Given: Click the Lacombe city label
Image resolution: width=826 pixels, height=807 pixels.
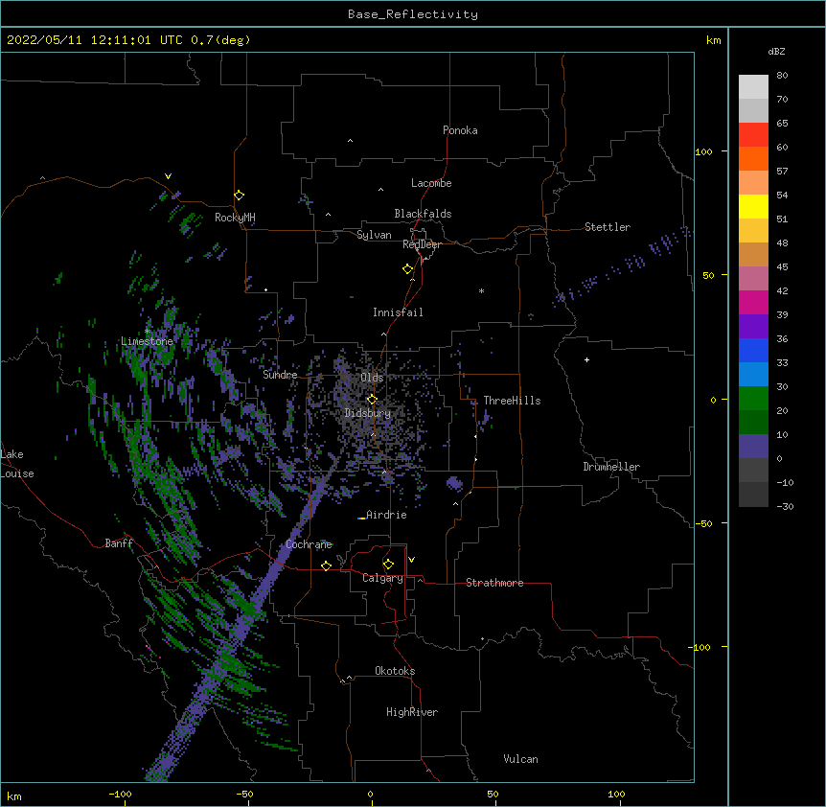Looking at the screenshot, I should click(x=431, y=183).
